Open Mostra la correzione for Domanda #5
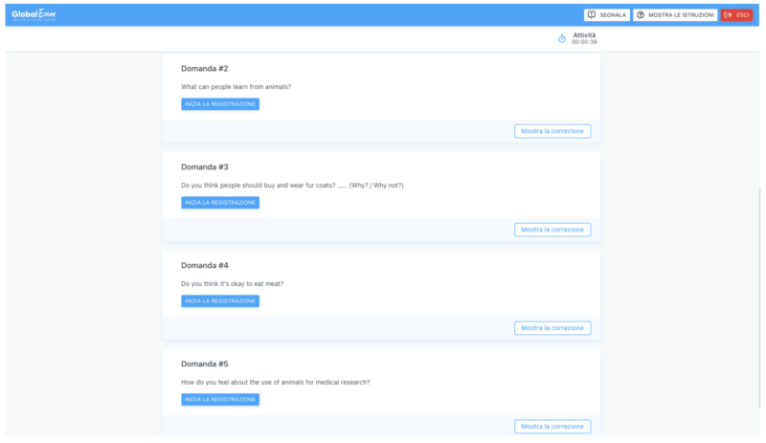The image size is (766, 443). pyautogui.click(x=552, y=427)
